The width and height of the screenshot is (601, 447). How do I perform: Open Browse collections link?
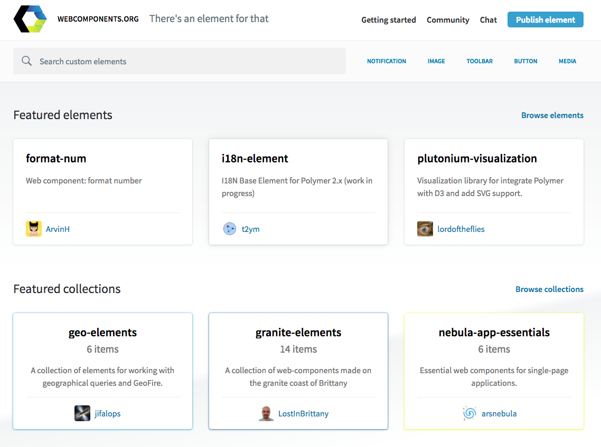point(549,289)
